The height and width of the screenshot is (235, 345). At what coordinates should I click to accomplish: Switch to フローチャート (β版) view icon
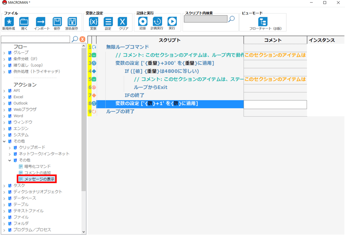click(x=263, y=22)
